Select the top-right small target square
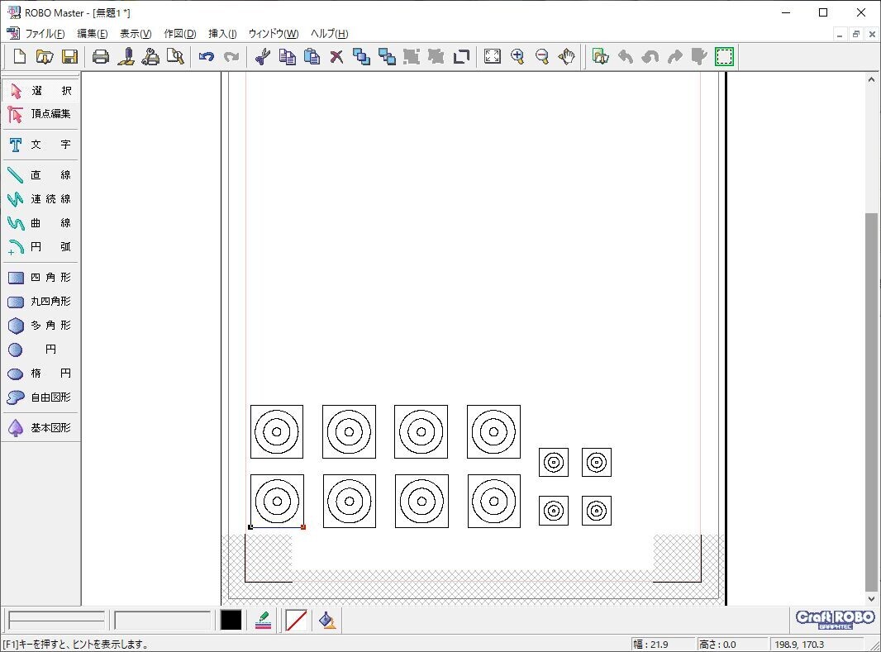This screenshot has width=881, height=652. (x=597, y=462)
